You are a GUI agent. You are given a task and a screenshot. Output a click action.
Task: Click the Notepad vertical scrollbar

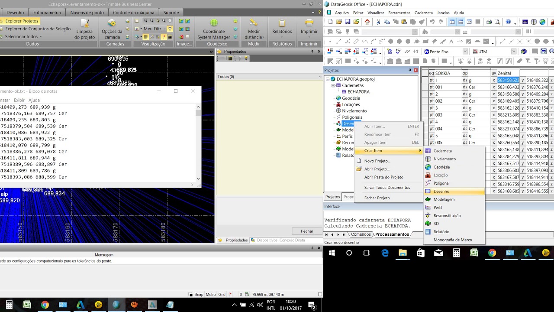point(198,142)
